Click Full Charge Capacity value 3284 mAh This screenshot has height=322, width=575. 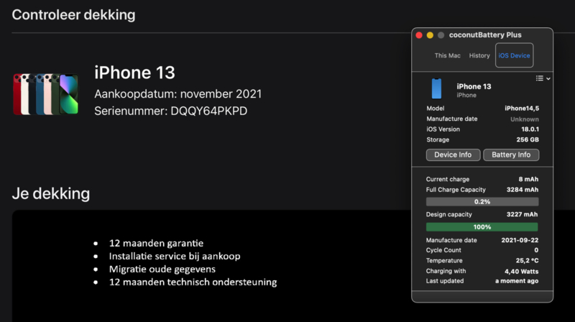(523, 190)
